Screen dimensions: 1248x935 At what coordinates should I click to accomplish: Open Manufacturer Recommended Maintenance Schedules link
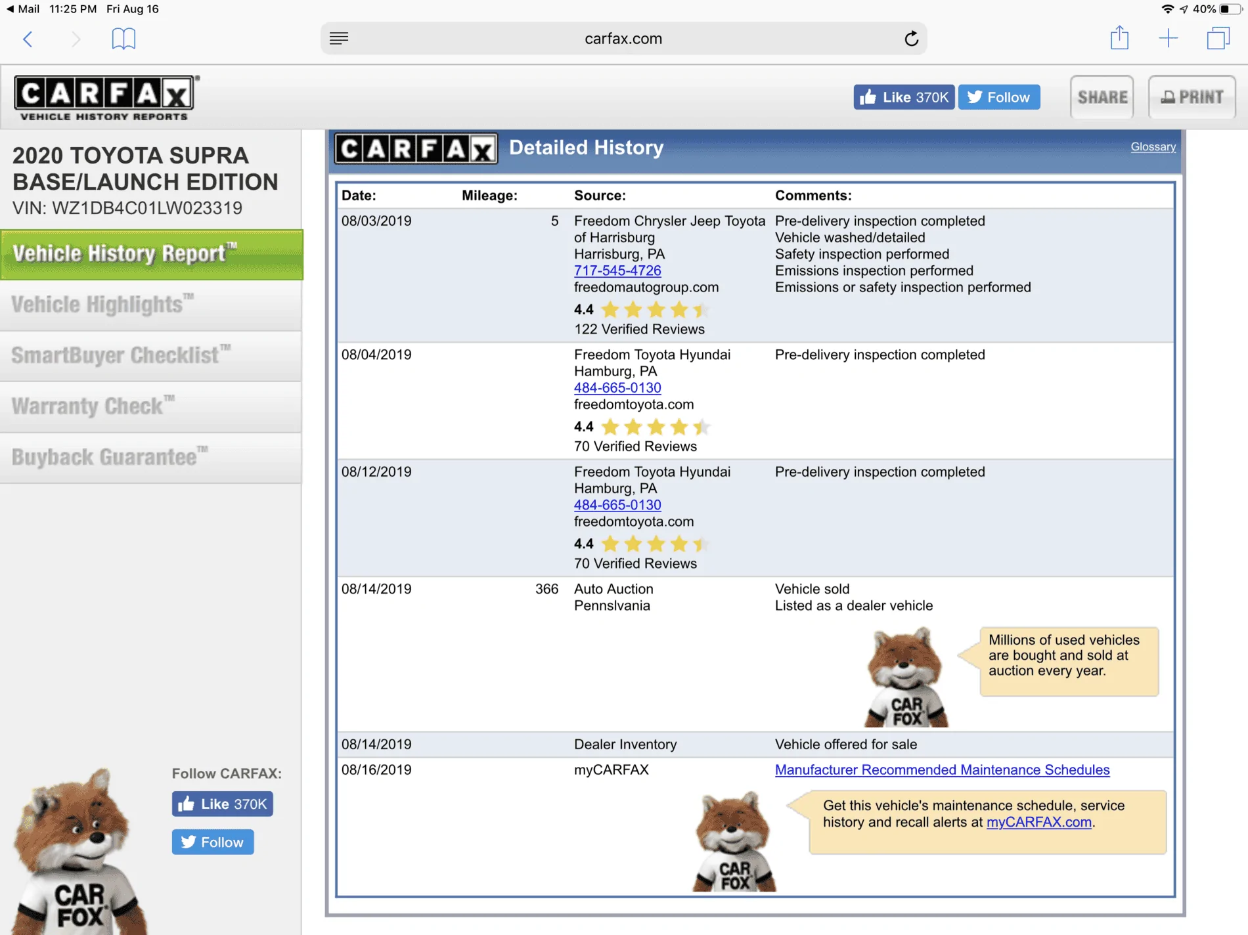pos(942,770)
